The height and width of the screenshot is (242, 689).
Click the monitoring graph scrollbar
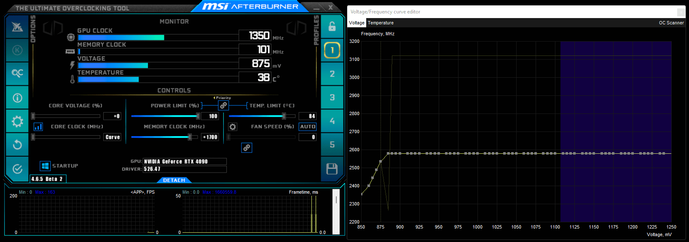coord(336,212)
